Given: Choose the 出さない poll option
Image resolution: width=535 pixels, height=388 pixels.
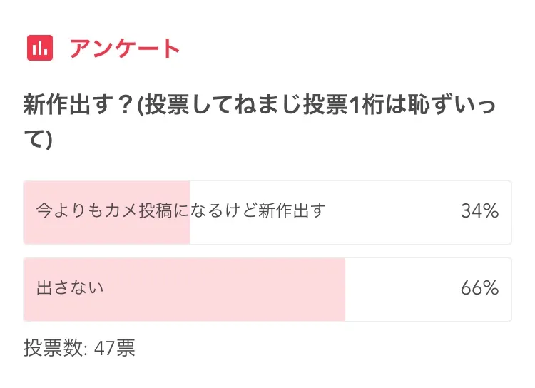Looking at the screenshot, I should pyautogui.click(x=71, y=288).
